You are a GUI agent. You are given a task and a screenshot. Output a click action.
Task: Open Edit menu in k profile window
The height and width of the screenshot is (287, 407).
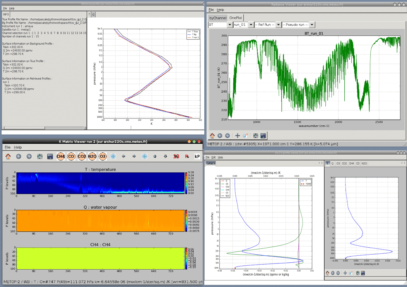coord(213,157)
